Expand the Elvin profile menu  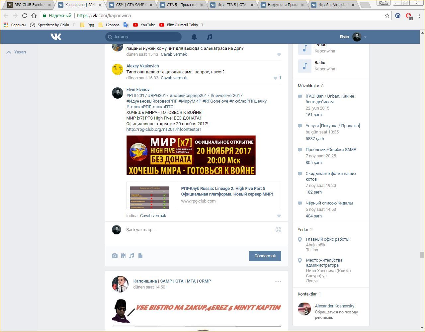(x=353, y=37)
